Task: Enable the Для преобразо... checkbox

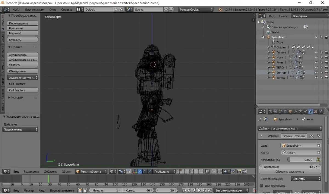Action: point(262,186)
